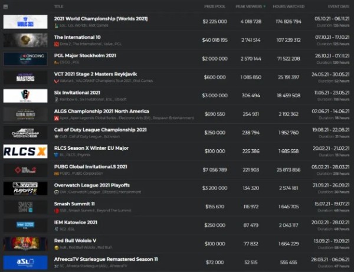This screenshot has width=354, height=272.
Task: Open the Six Invitational logo thumbnail
Action: click(25, 96)
